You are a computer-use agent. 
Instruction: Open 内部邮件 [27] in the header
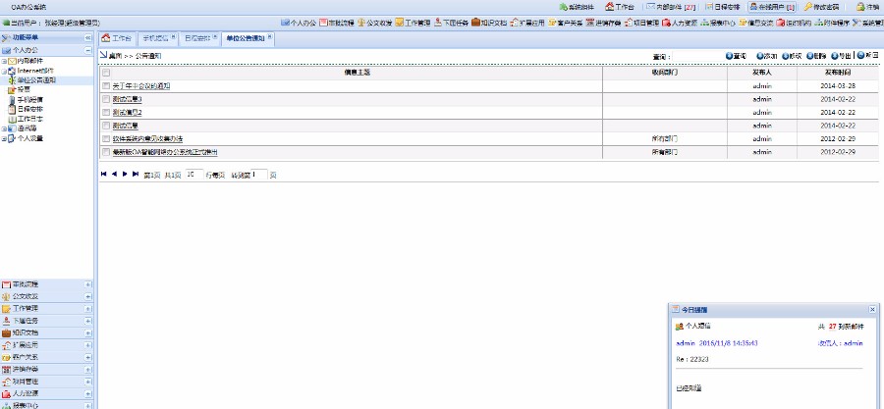671,7
